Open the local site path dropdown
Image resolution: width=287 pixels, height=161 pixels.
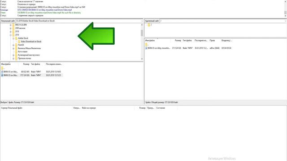pyautogui.click(x=142, y=21)
